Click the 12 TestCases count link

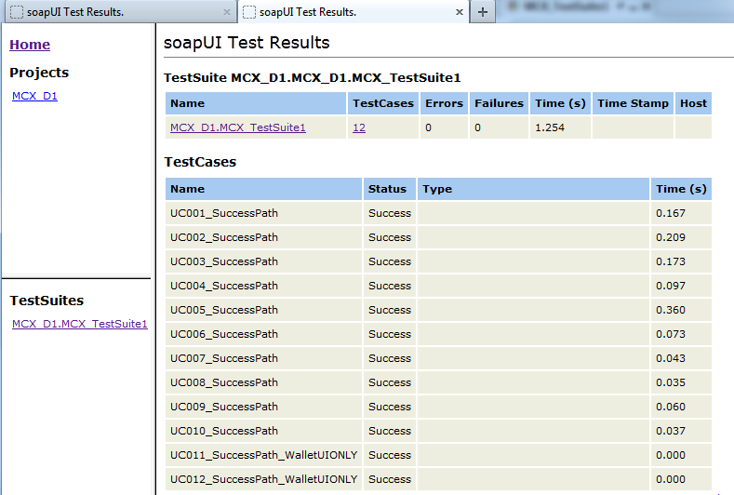359,127
